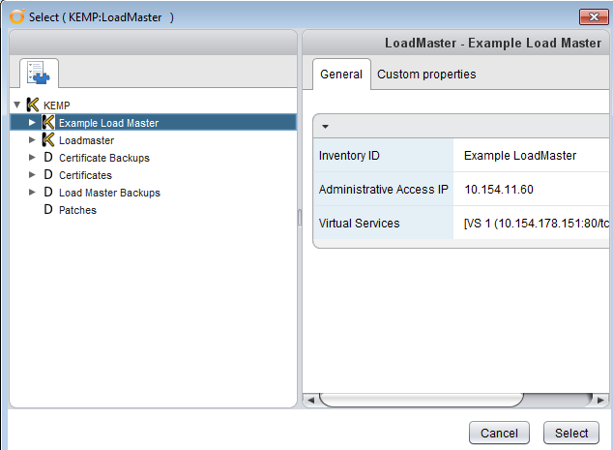
Task: Click the Administrative Access IP label
Action: click(384, 189)
